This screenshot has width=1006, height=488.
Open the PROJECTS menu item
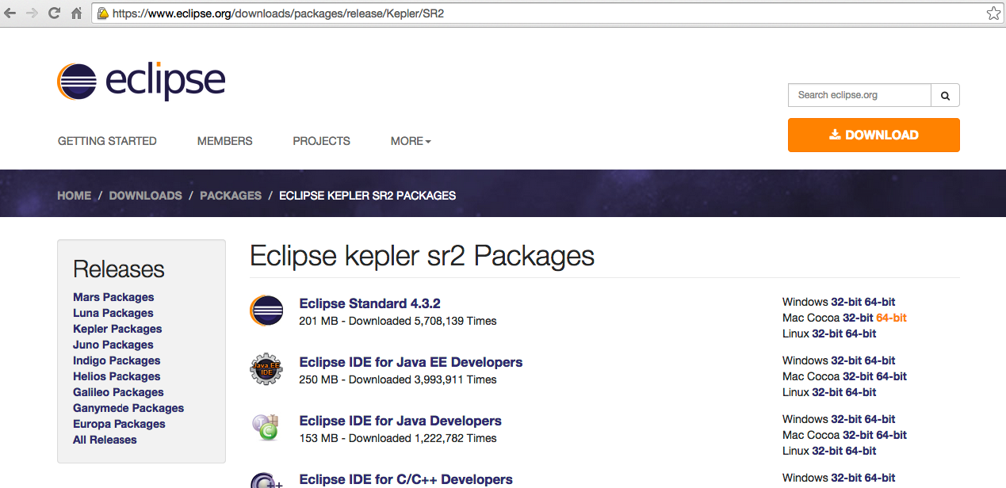(321, 141)
